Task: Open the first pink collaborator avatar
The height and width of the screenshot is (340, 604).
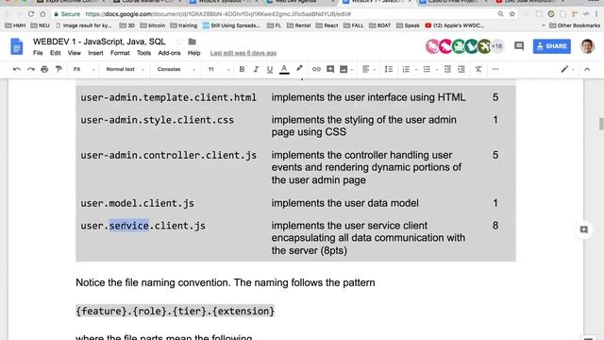Action: pos(432,46)
